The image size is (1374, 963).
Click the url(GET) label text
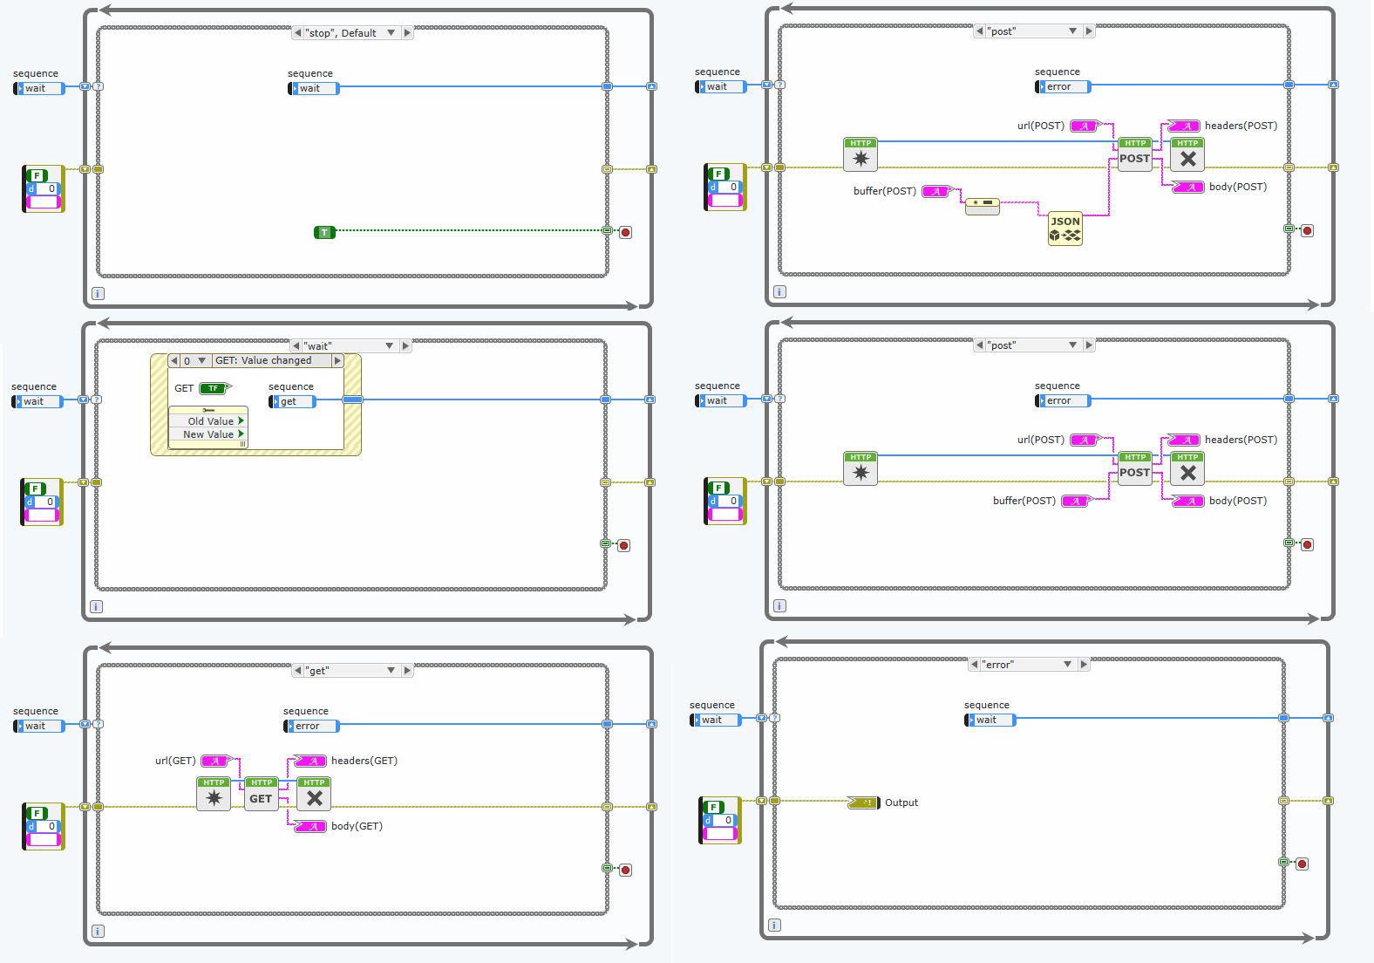pyautogui.click(x=175, y=761)
